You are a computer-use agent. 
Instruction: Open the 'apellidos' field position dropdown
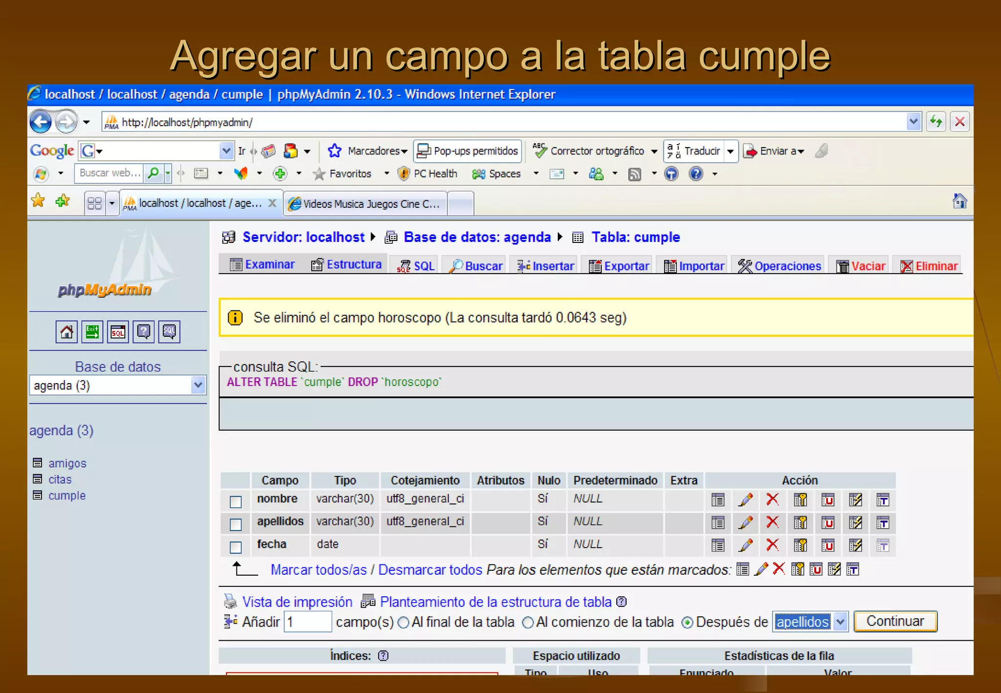(840, 622)
